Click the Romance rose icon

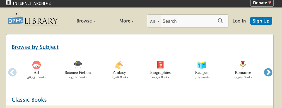pos(243,65)
